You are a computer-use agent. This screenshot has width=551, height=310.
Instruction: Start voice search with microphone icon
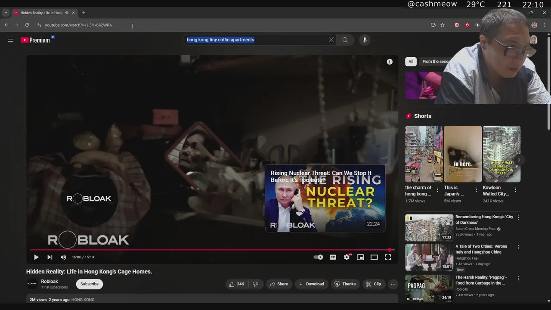tap(365, 40)
